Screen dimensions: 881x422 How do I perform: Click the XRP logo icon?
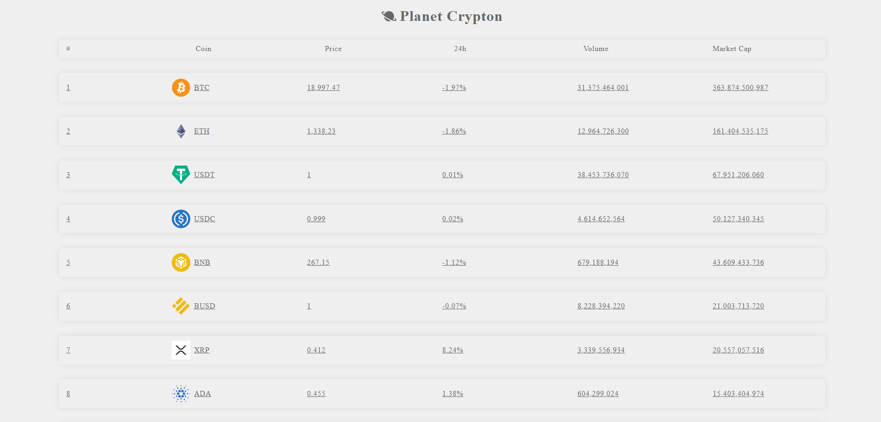point(181,350)
